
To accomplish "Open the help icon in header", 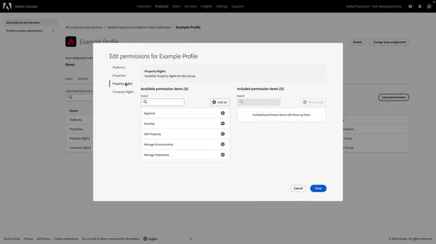I will (410, 6).
